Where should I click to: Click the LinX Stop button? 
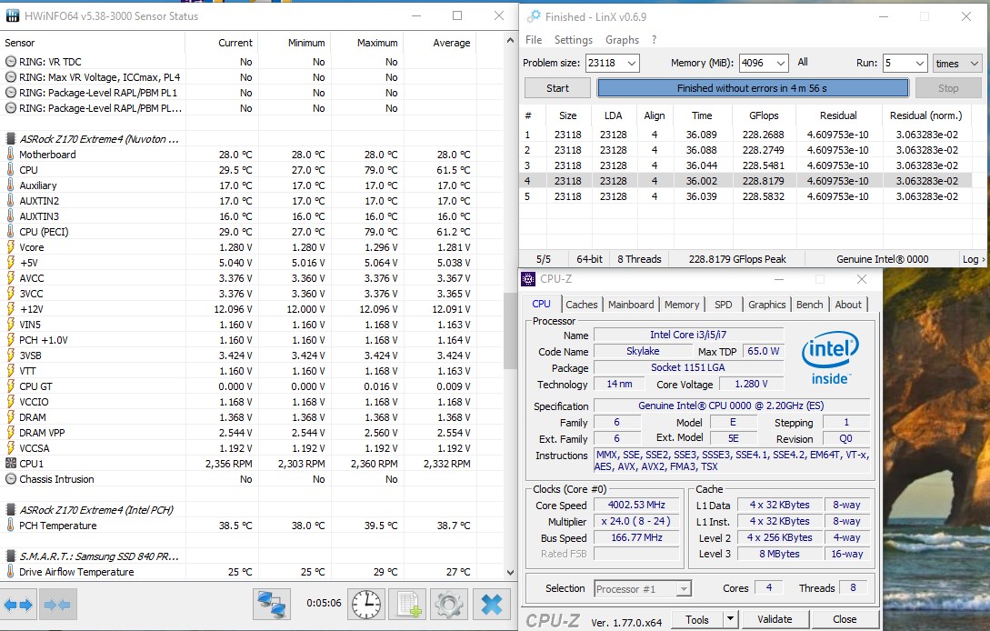point(947,88)
